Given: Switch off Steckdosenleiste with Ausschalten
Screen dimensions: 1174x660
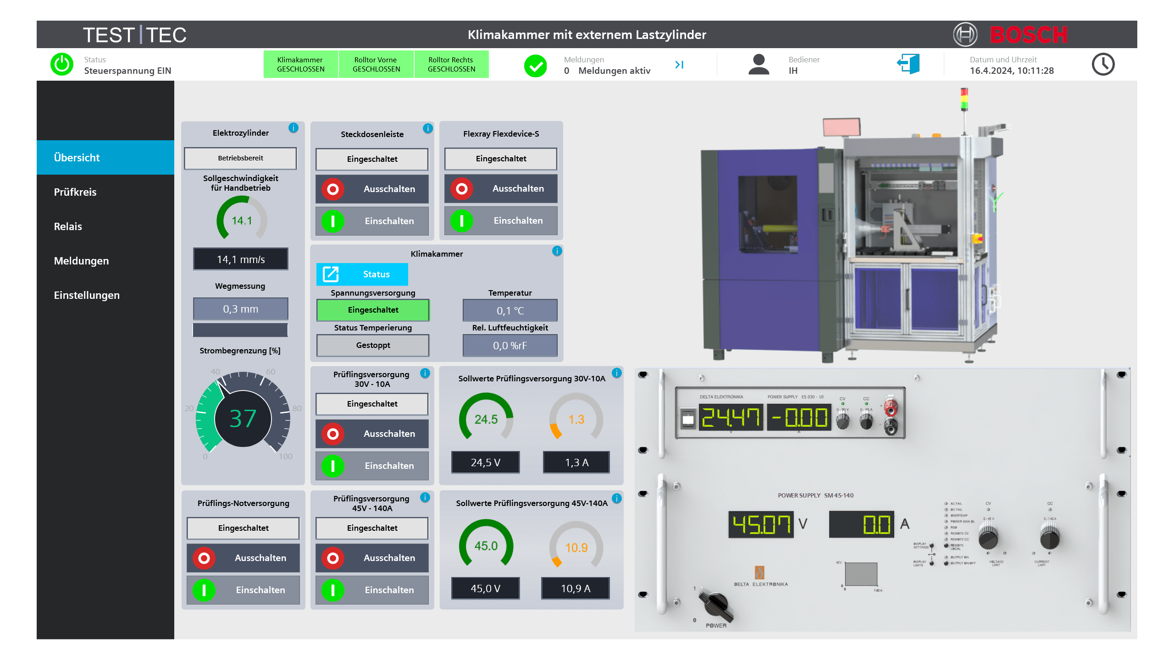Looking at the screenshot, I should pos(372,189).
